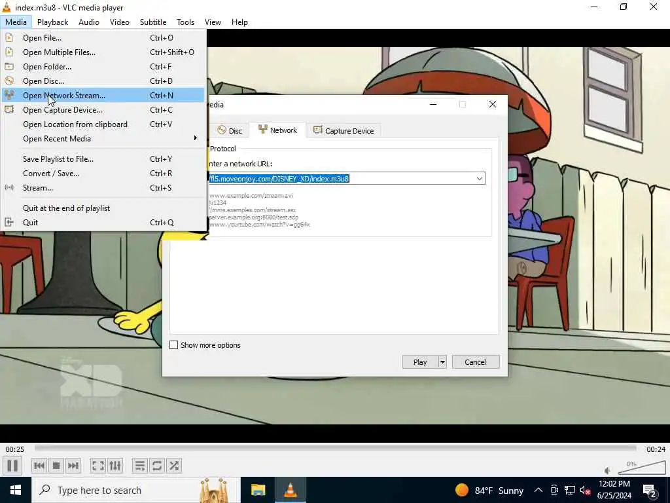Open the Subtitle menu
The height and width of the screenshot is (503, 670).
[x=153, y=22]
